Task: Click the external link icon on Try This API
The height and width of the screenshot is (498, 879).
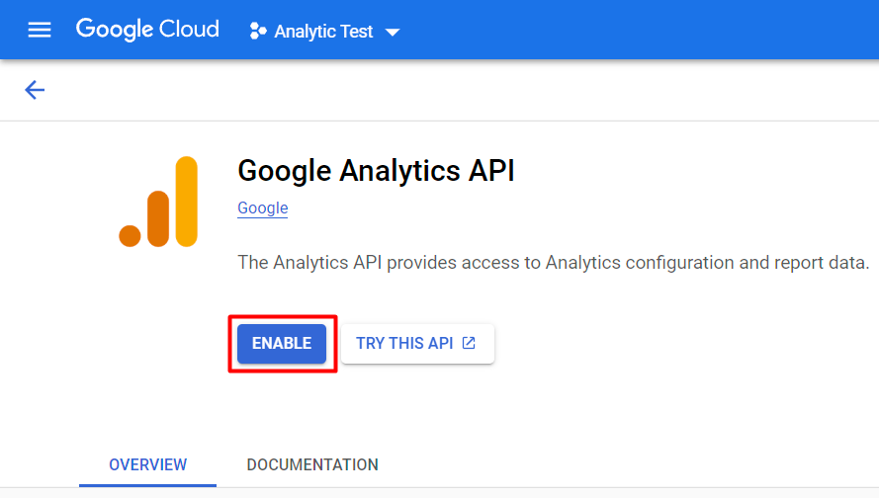Action: coord(469,343)
